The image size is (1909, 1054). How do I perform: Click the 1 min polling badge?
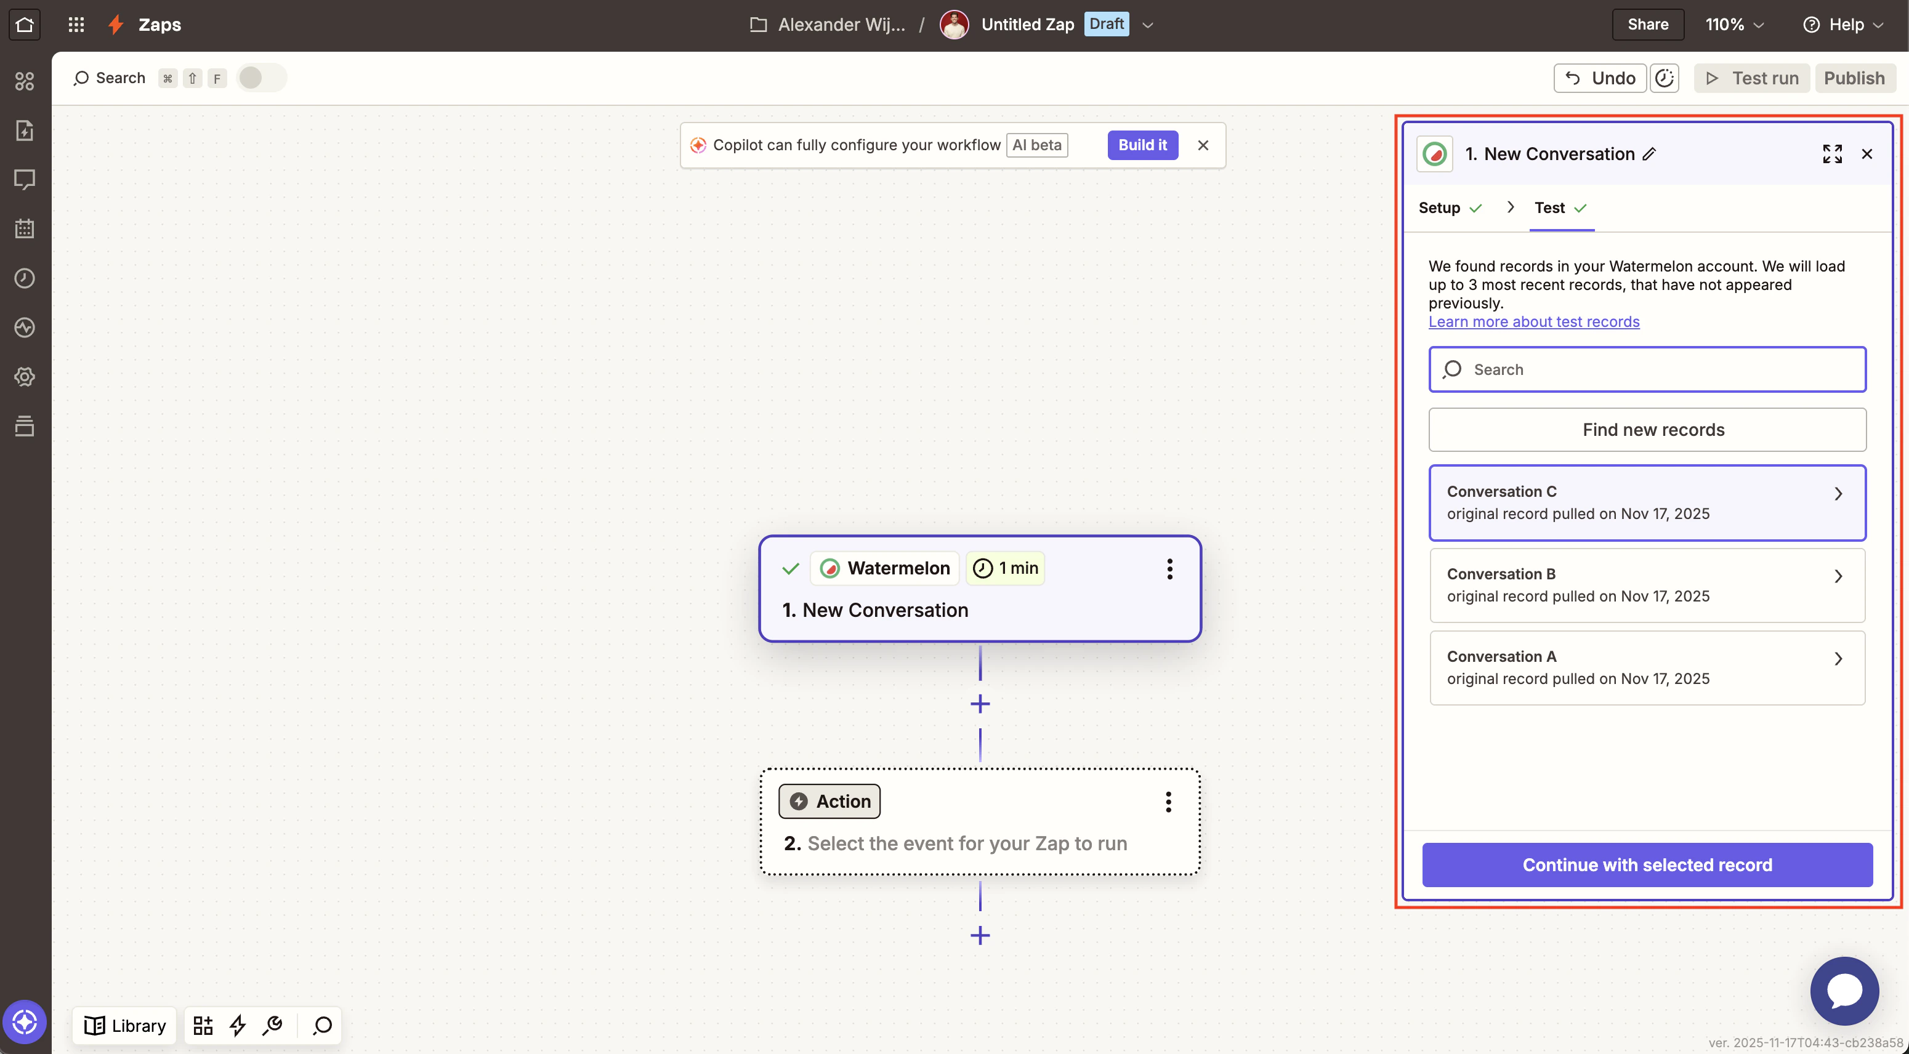1006,568
